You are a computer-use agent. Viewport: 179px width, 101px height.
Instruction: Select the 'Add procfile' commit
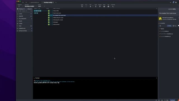[56, 11]
